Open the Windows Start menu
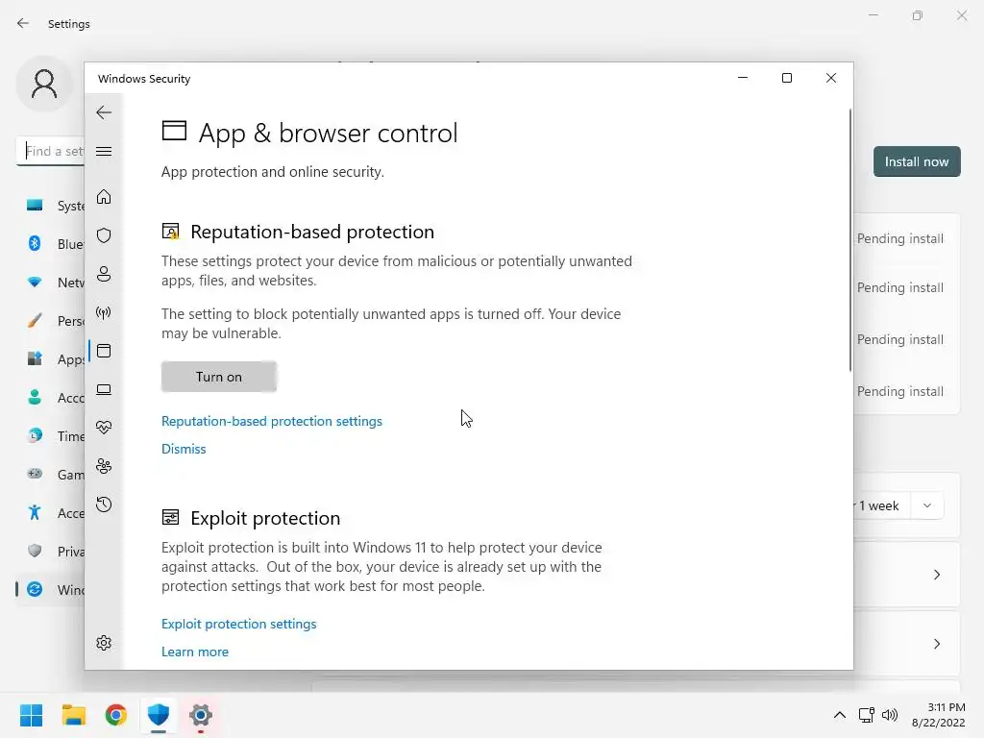Viewport: 984px width, 738px height. 31,715
